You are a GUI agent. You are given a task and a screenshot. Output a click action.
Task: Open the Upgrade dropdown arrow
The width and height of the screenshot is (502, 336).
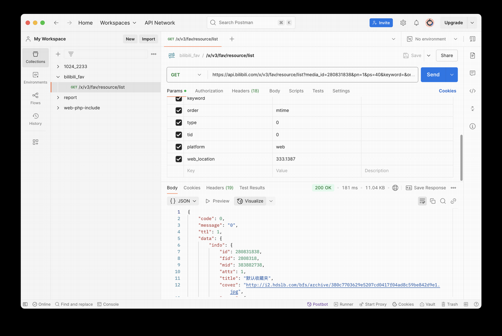(472, 23)
